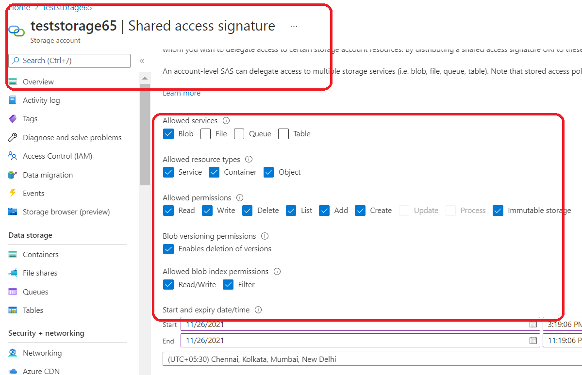582x375 pixels.
Task: Click the Azure CDN cloud icon
Action: (x=13, y=371)
